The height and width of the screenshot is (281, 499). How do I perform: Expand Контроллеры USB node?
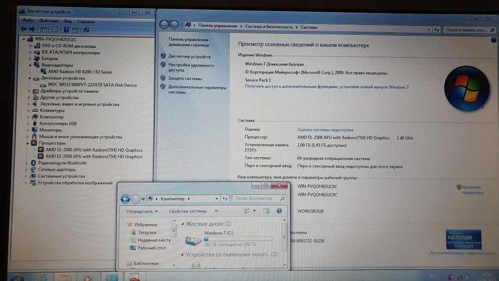click(28, 123)
